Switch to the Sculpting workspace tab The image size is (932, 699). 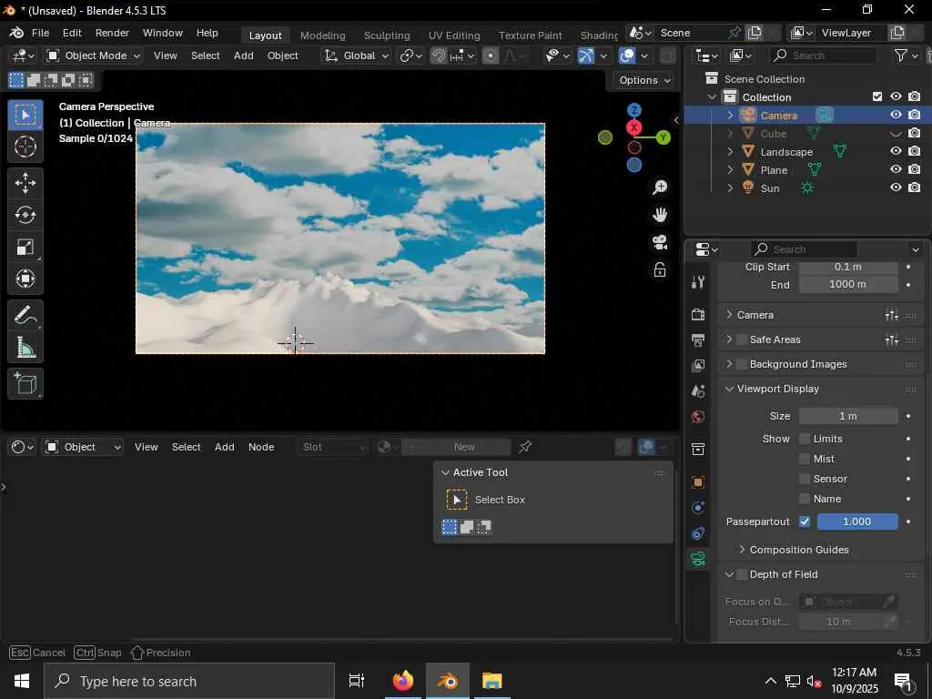(387, 35)
